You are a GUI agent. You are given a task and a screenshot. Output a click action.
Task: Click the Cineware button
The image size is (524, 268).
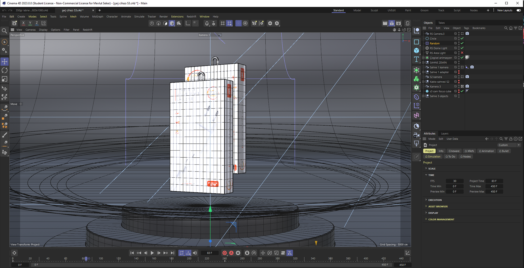coord(454,151)
